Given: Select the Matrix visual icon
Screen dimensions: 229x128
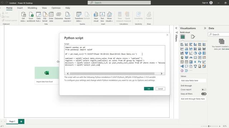Looking at the screenshot, I should 191,62.
